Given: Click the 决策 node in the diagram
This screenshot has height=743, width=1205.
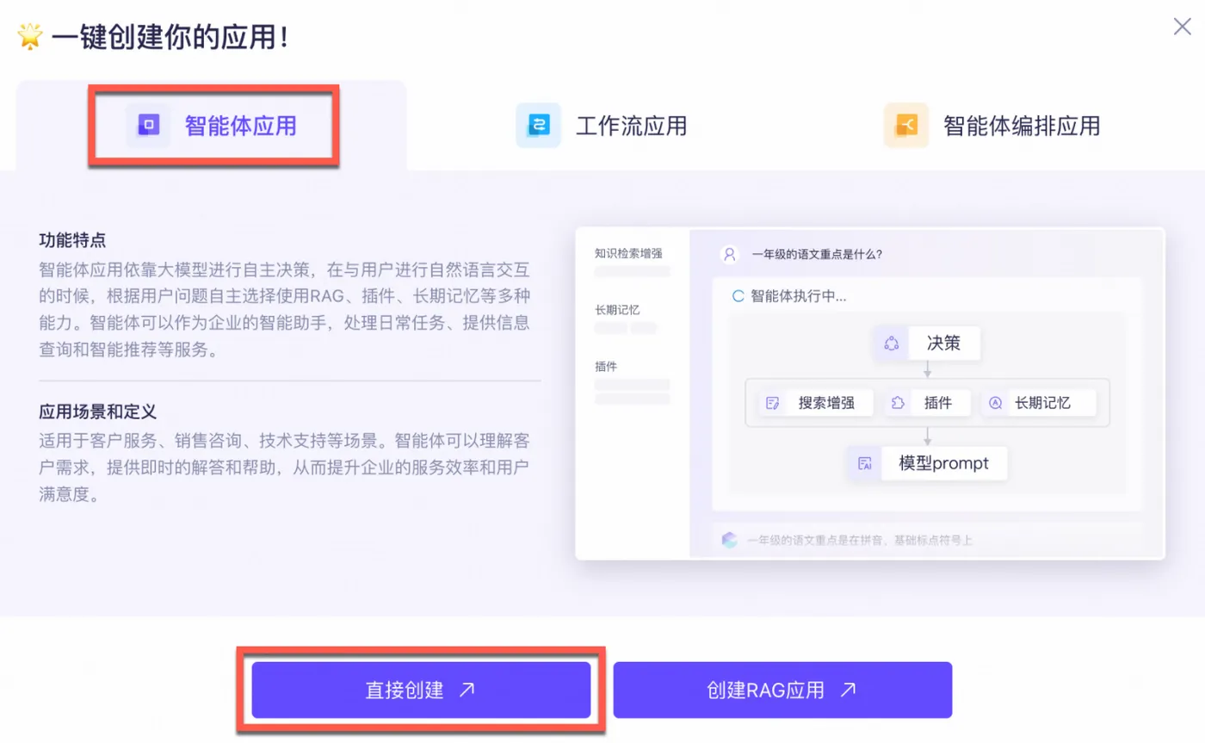Looking at the screenshot, I should coord(927,344).
